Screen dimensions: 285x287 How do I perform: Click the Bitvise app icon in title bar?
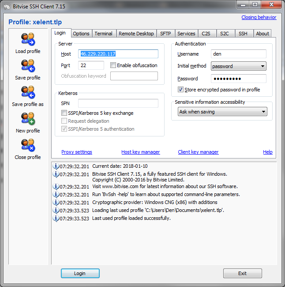tap(7, 7)
